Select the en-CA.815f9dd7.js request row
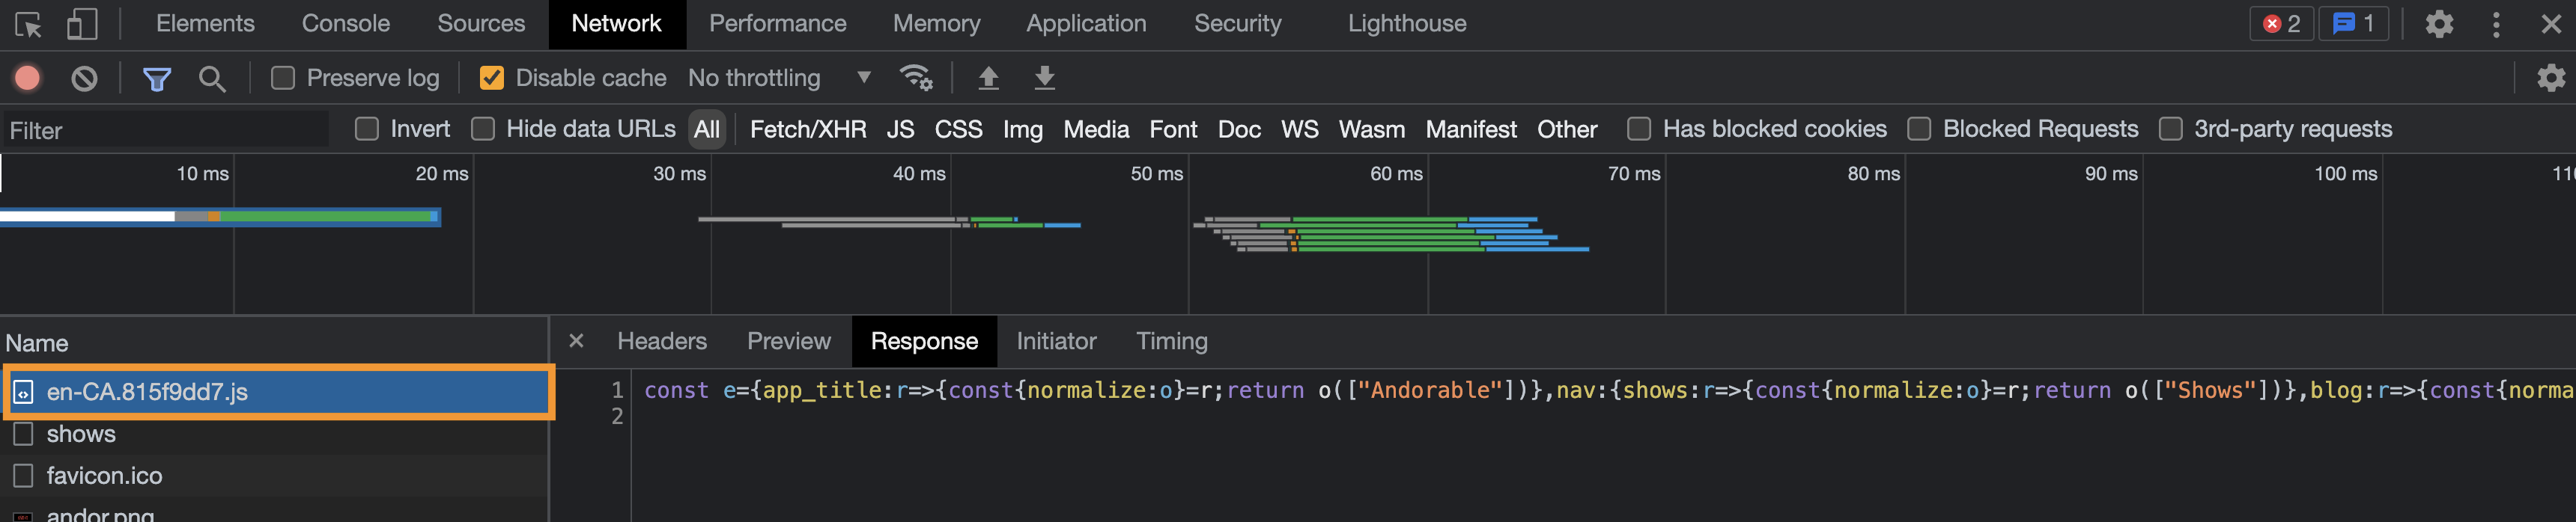Screen dimensions: 2576x522 click(275, 391)
